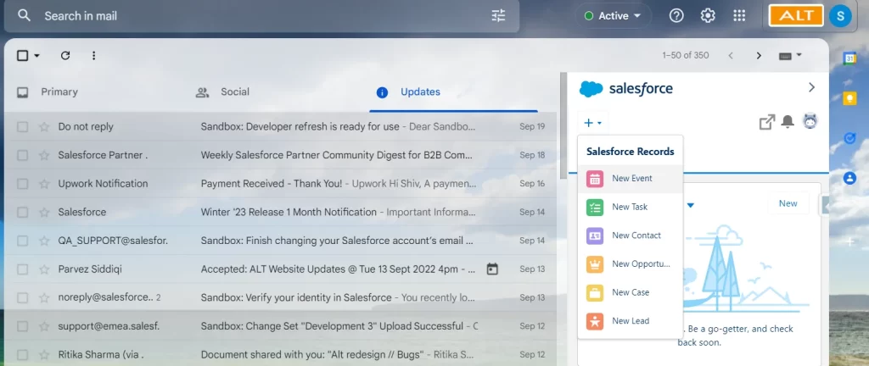Tick checkbox for Salesforce Partner email
Image resolution: width=869 pixels, height=366 pixels.
pos(22,155)
